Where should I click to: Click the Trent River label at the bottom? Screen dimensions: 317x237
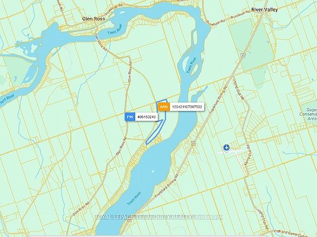tap(134, 199)
